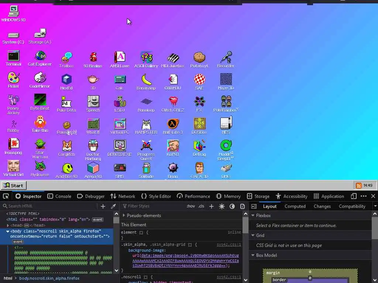The height and width of the screenshot is (283, 378).
Task: Click the Search HTML field
Action: tap(49, 206)
